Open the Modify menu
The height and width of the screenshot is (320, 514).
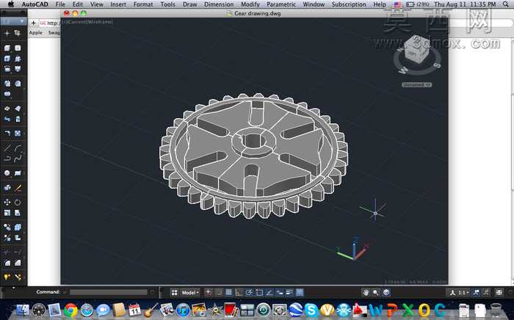[x=250, y=4]
